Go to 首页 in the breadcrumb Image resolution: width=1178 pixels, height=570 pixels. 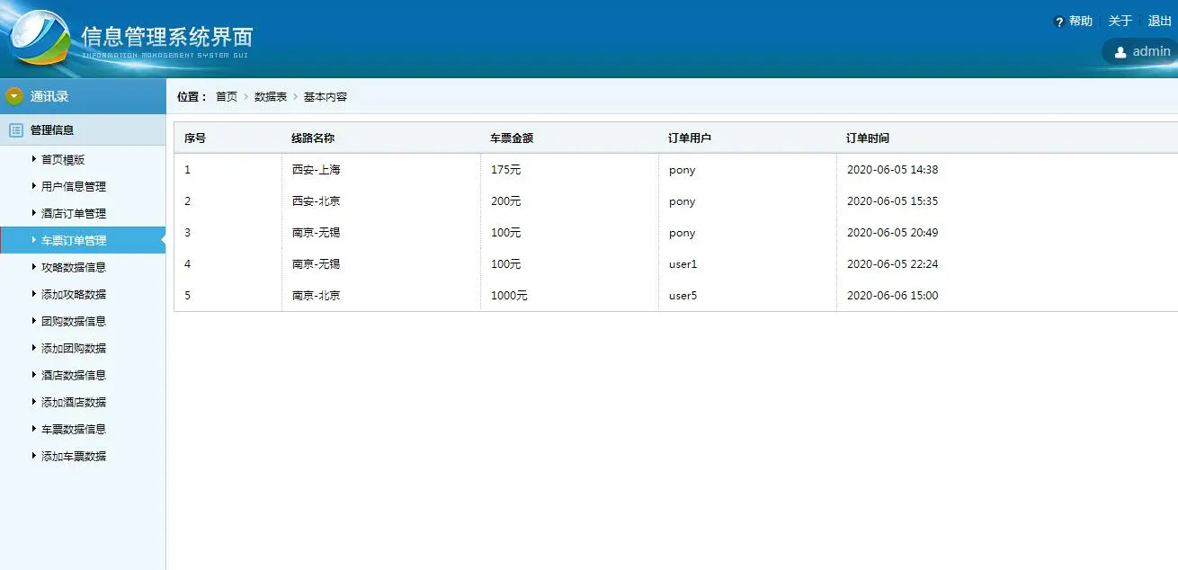point(227,97)
